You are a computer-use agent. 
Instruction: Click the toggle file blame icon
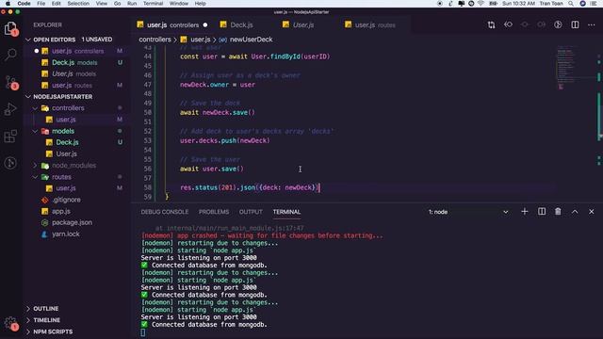[558, 25]
